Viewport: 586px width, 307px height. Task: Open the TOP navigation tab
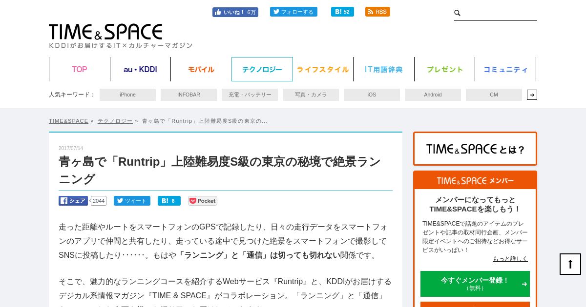[x=80, y=69]
